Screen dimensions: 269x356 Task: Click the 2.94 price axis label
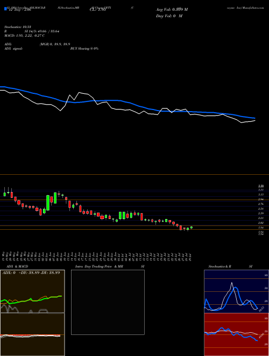(x=261, y=200)
